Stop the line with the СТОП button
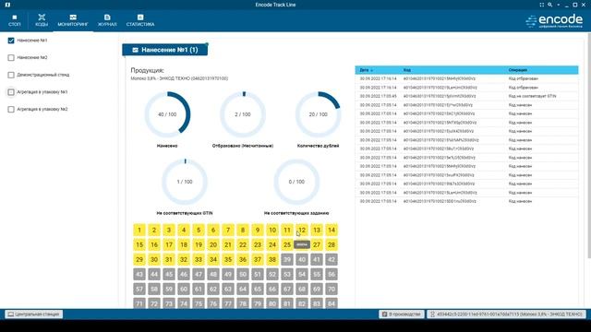 pyautogui.click(x=15, y=20)
